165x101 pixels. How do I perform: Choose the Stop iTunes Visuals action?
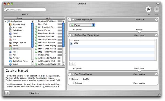click(x=48, y=52)
